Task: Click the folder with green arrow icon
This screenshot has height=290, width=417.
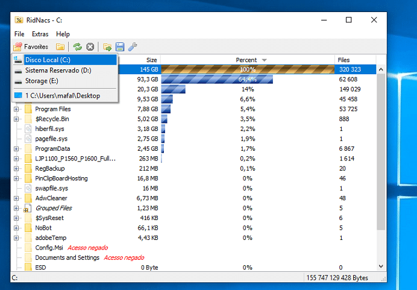Action: [x=107, y=47]
